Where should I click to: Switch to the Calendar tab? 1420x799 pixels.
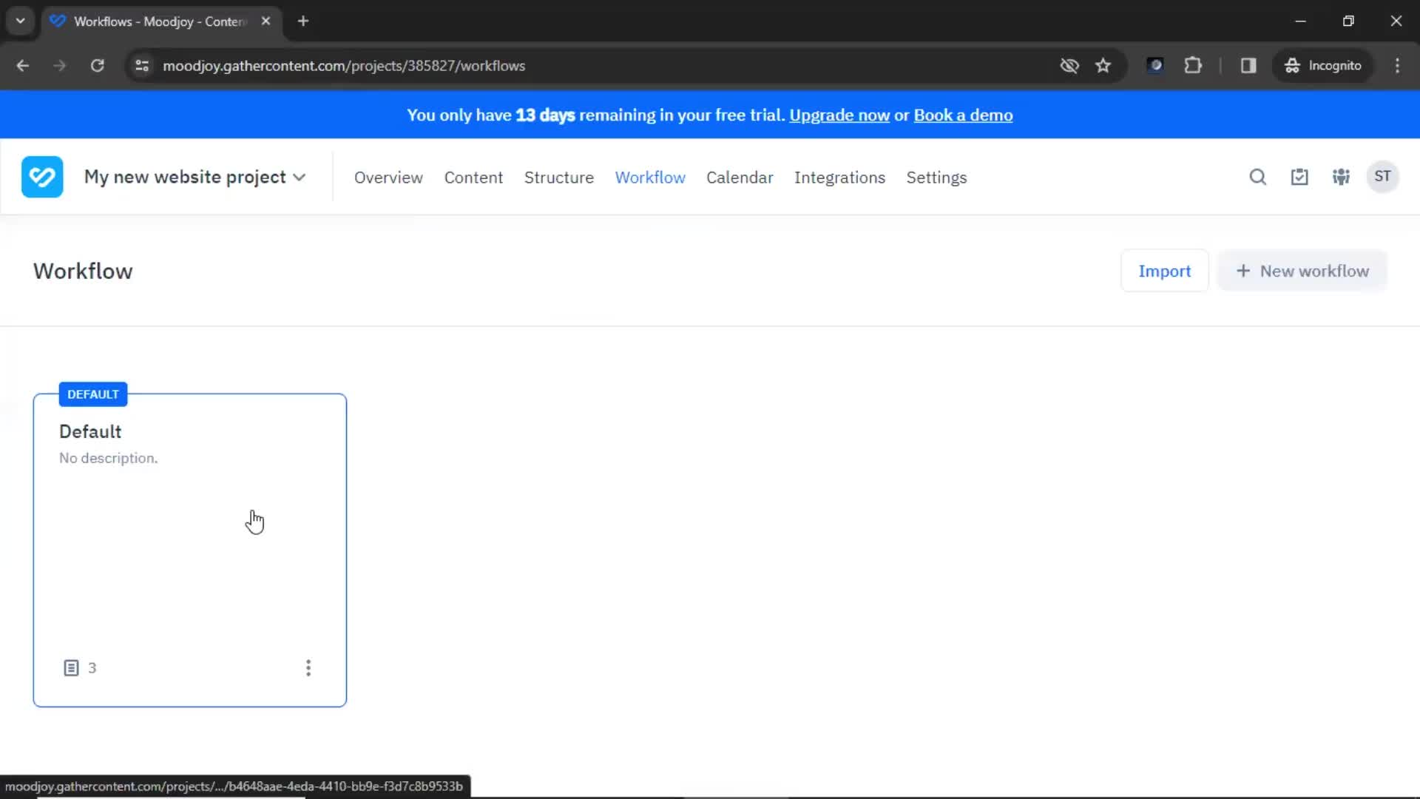pos(740,177)
